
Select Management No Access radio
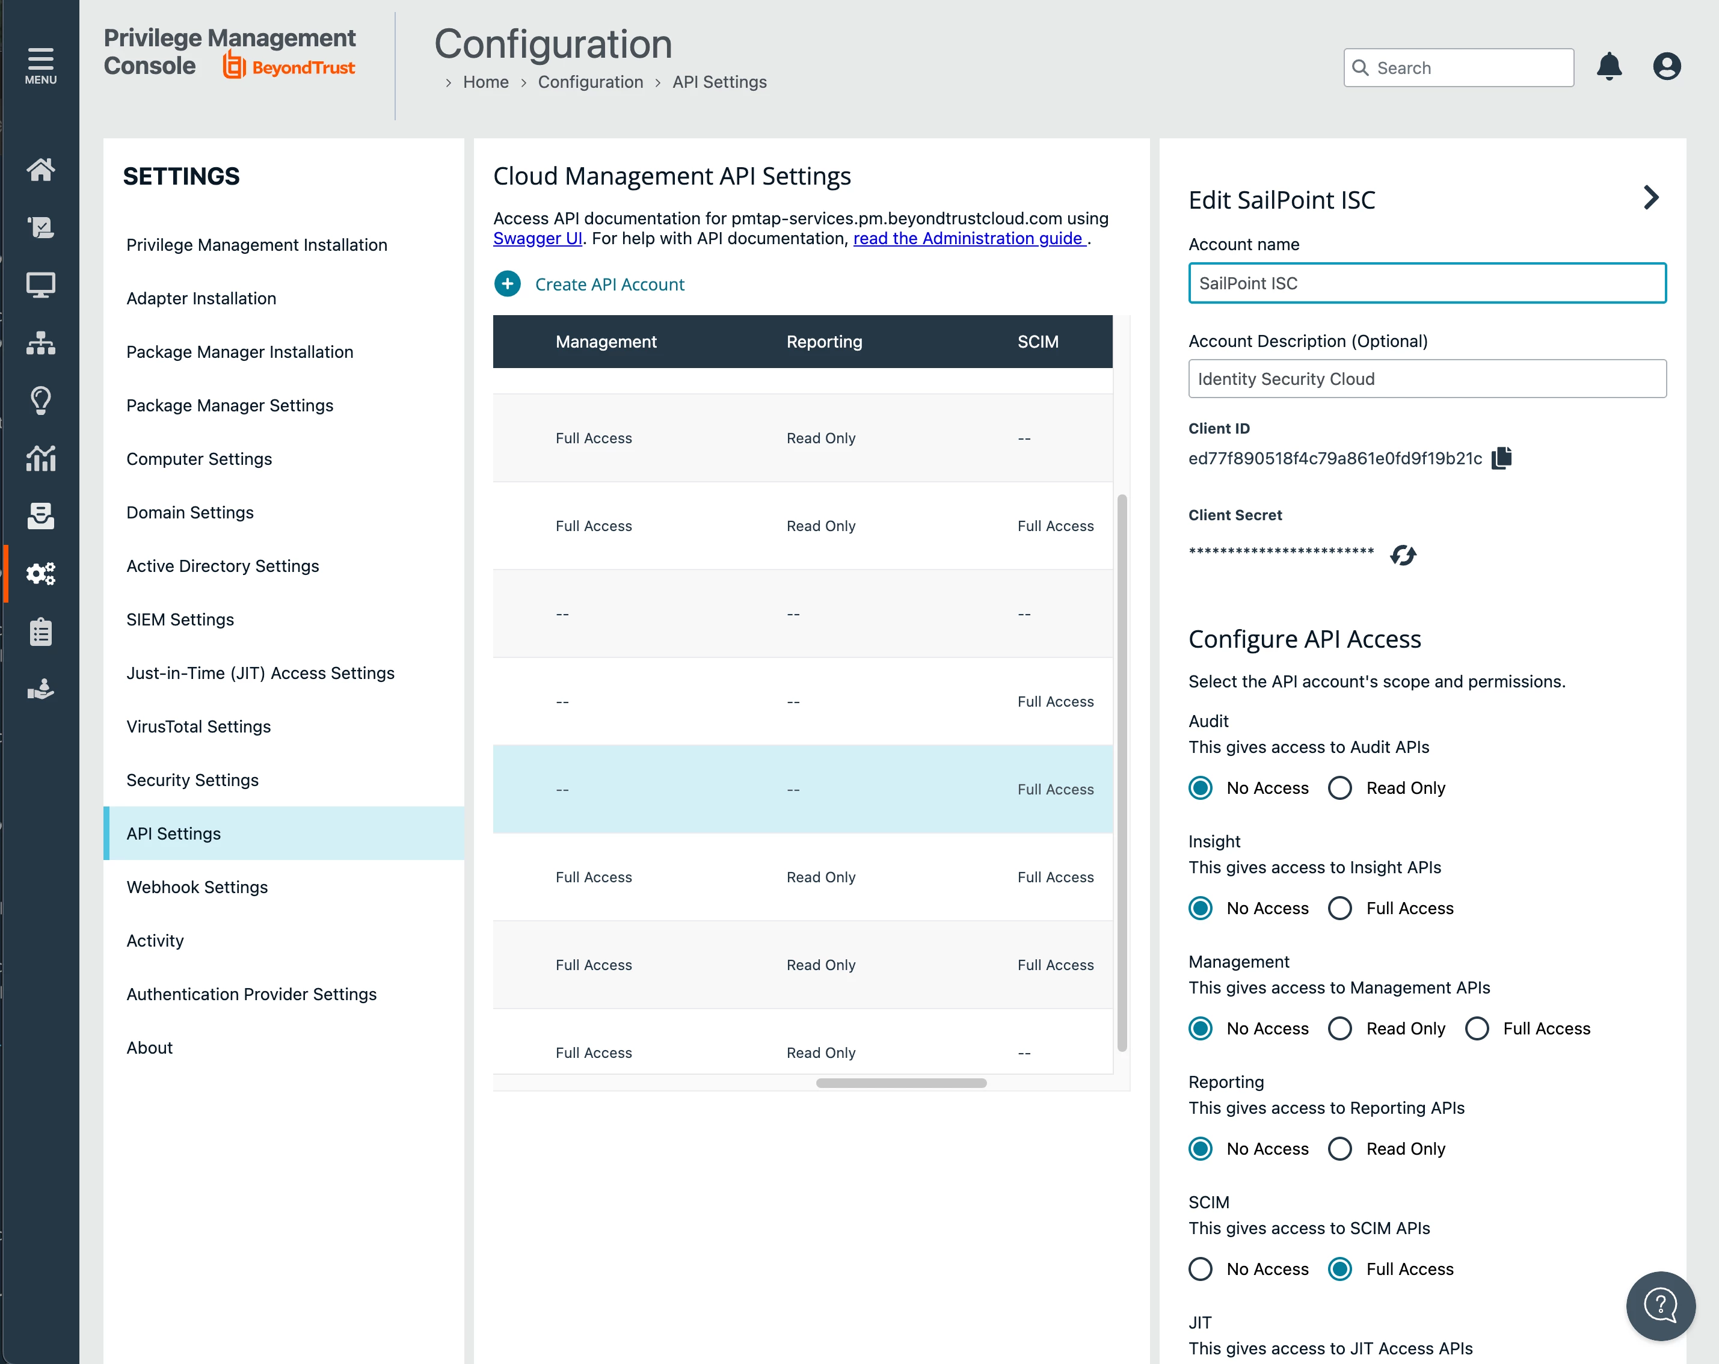[x=1201, y=1028]
